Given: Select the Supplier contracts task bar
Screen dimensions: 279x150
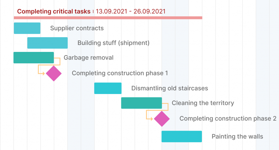Looking at the screenshot, I should pos(27,28).
